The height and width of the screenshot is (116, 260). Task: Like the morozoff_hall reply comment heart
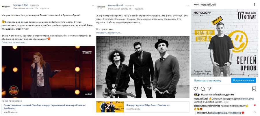click(255, 113)
